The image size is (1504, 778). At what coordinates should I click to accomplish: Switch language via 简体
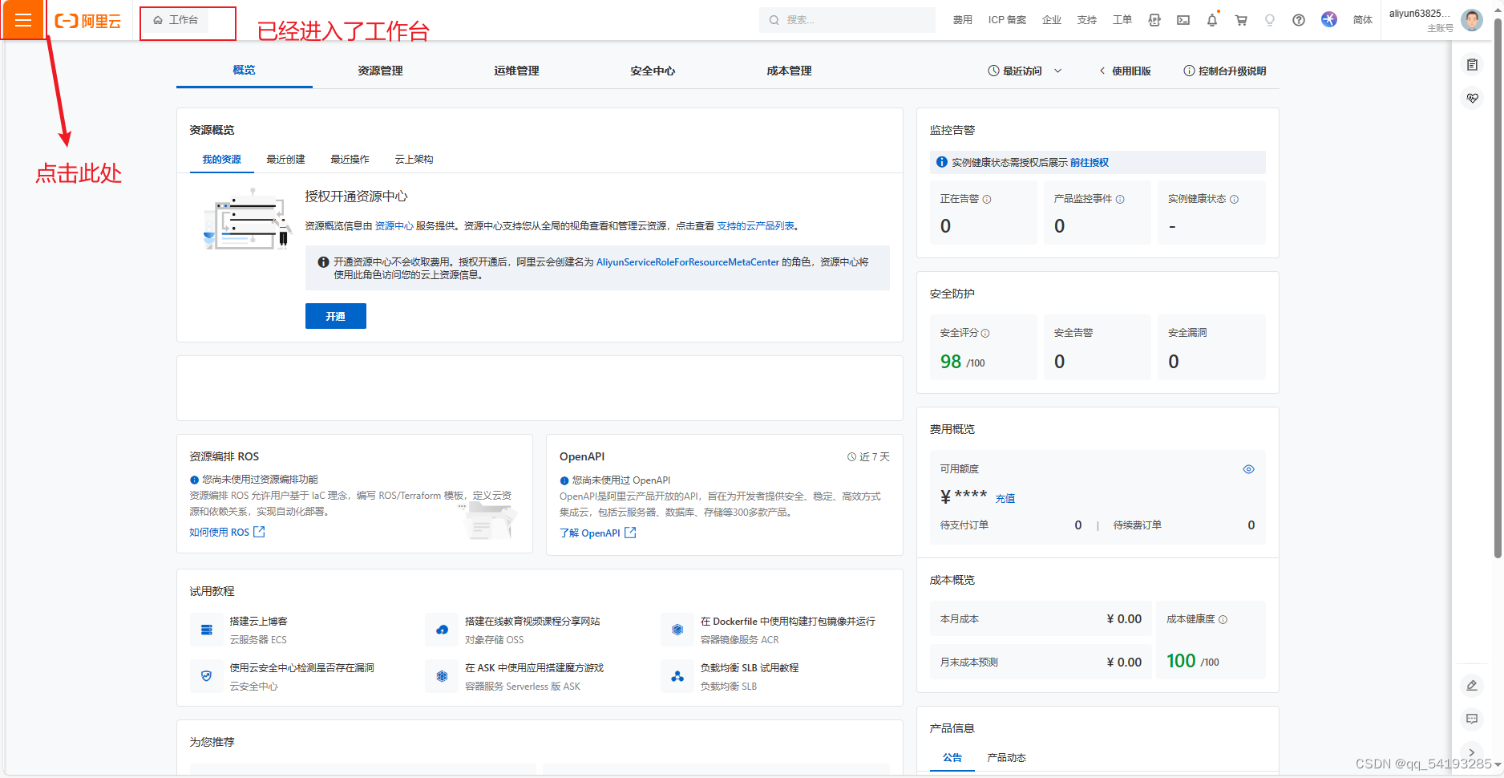1363,20
